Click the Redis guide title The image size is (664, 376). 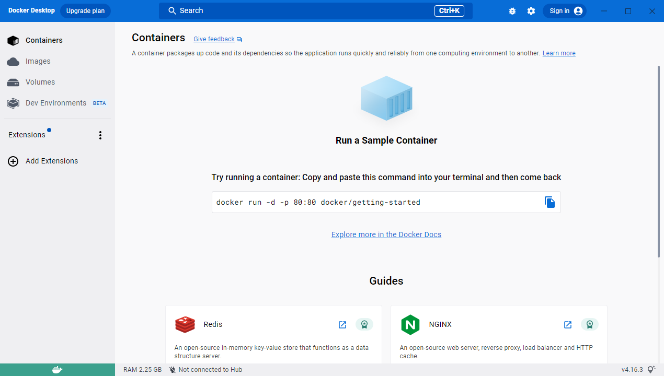(213, 324)
